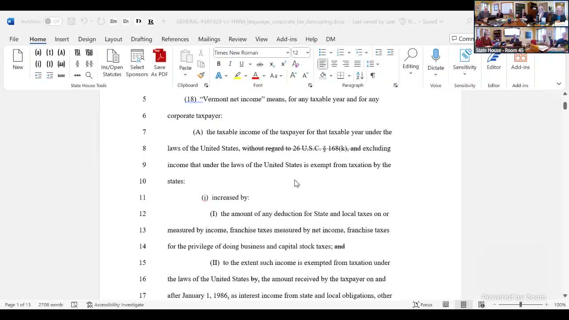Click the Ins/Open Statutes icon
The width and height of the screenshot is (569, 320).
tap(112, 63)
